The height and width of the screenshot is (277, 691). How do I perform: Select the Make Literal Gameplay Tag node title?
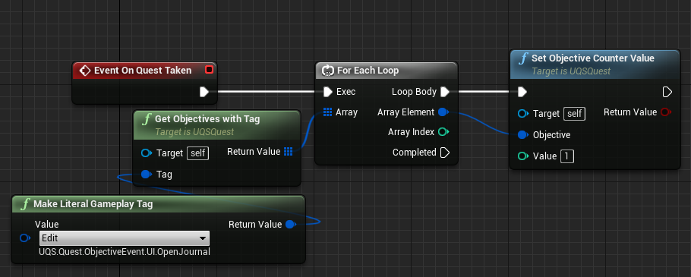(x=93, y=204)
